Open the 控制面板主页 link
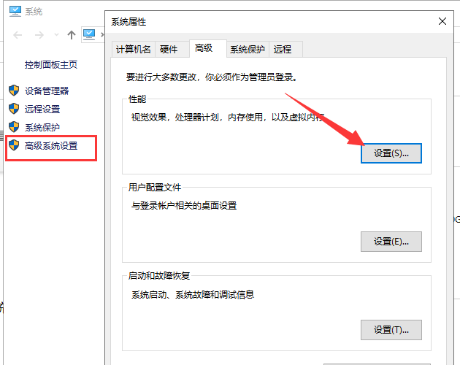This screenshot has width=460, height=365. (51, 65)
